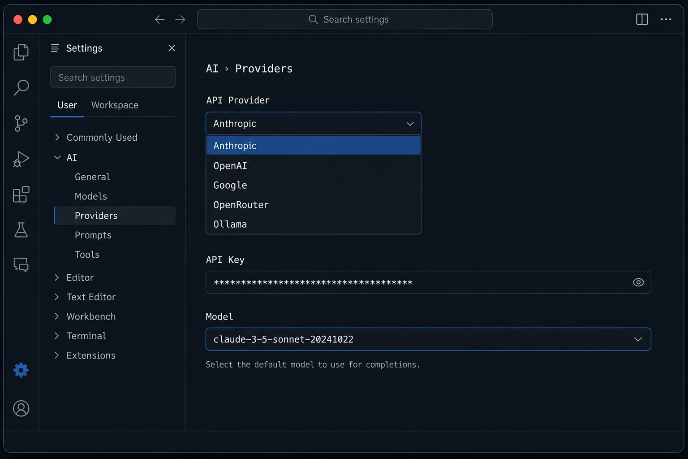
Task: Reveal the API key with eye icon
Action: coord(638,282)
